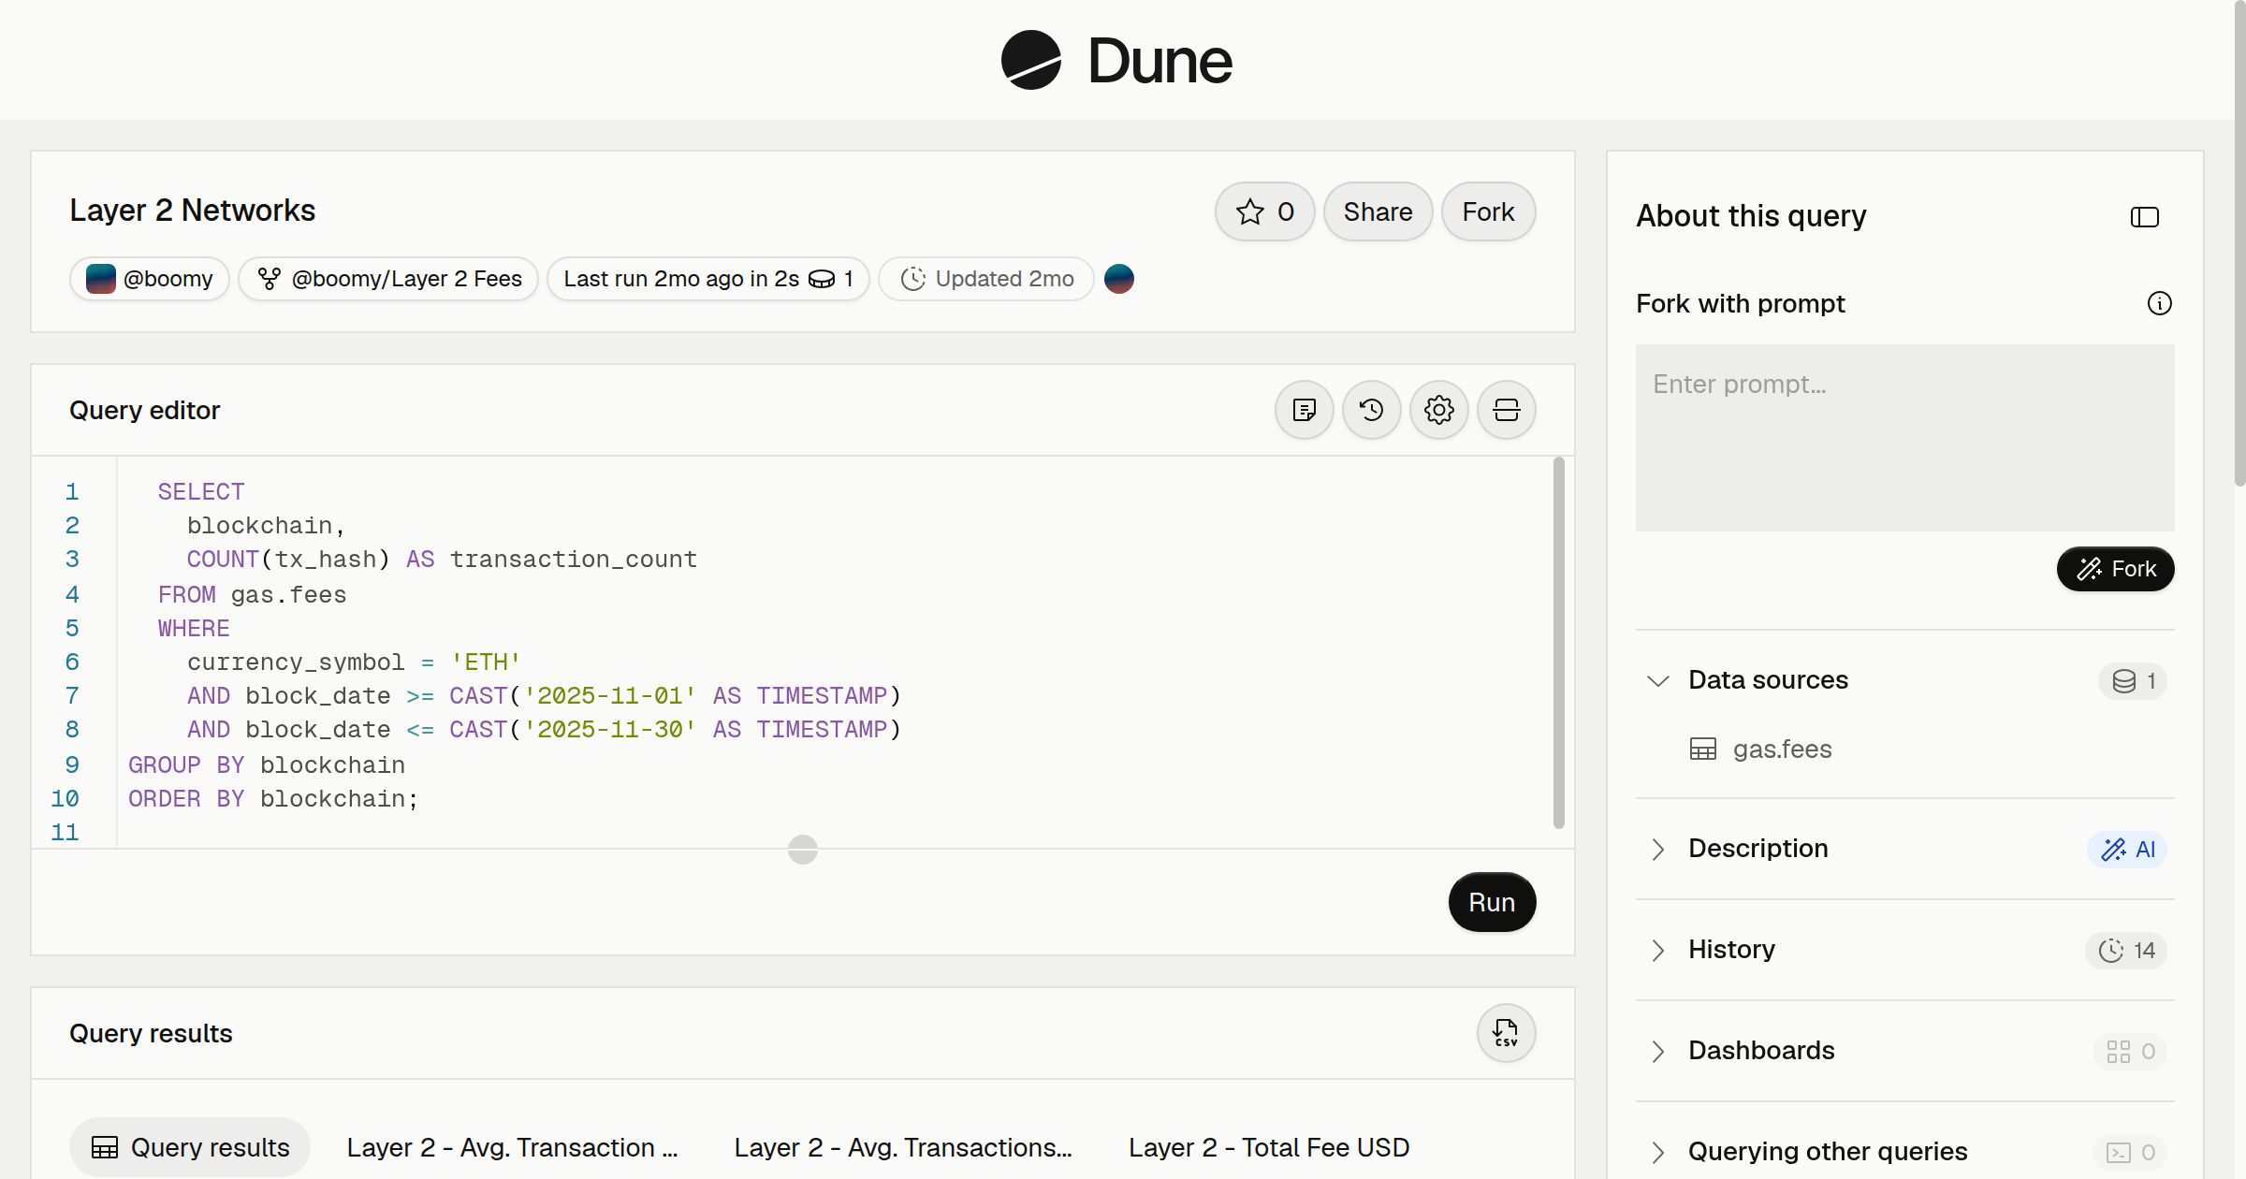Click the query editor vertical scrollbar
Viewport: 2246px width, 1179px height.
coord(1559,642)
